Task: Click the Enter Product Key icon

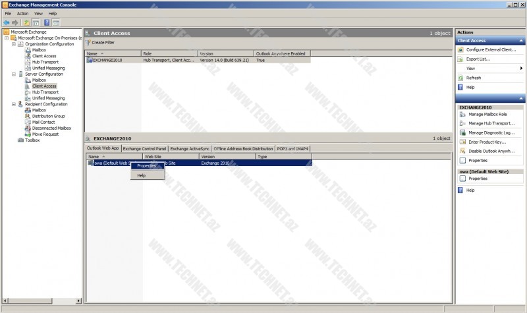Action: (x=463, y=142)
